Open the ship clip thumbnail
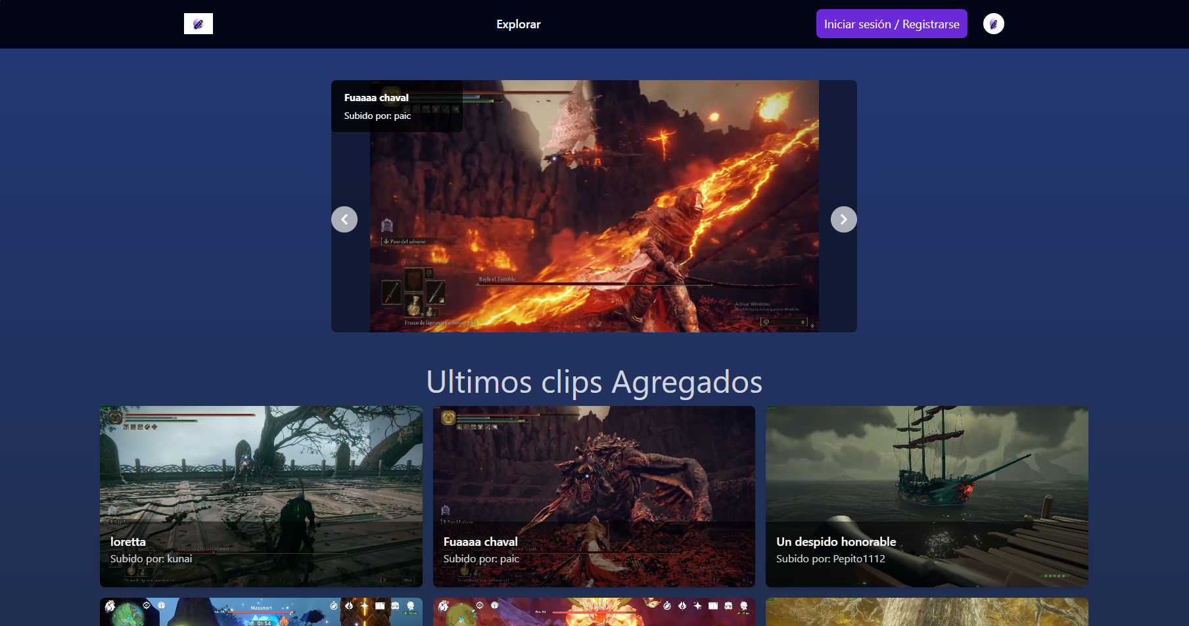 (x=927, y=466)
